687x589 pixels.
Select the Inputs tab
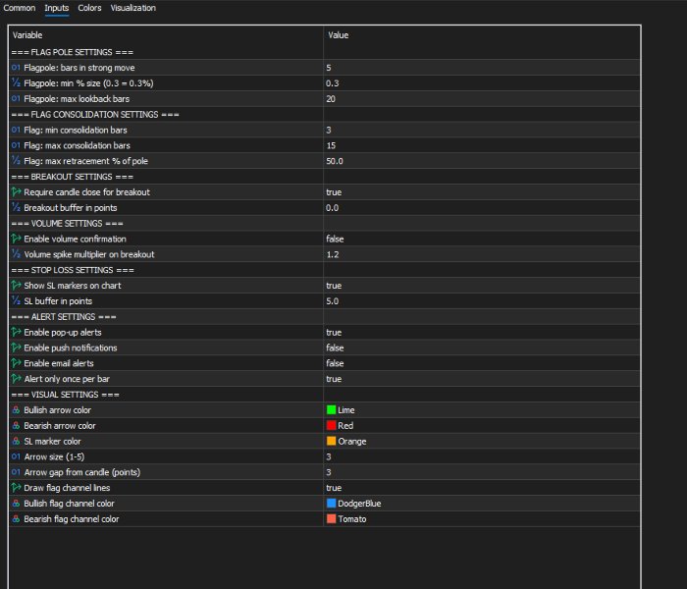coord(57,8)
